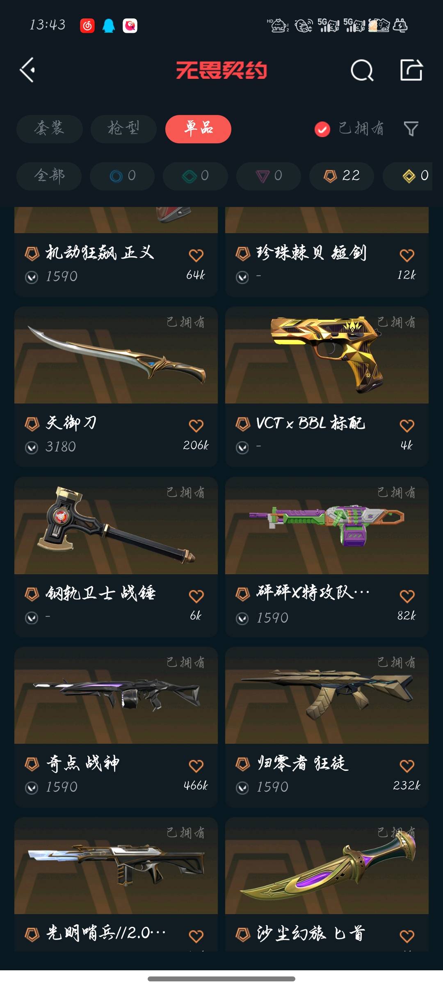The width and height of the screenshot is (443, 990).
Task: Tap the back arrow icon
Action: [27, 70]
